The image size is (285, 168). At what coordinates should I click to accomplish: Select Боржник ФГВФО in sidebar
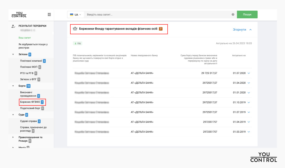tap(30, 102)
